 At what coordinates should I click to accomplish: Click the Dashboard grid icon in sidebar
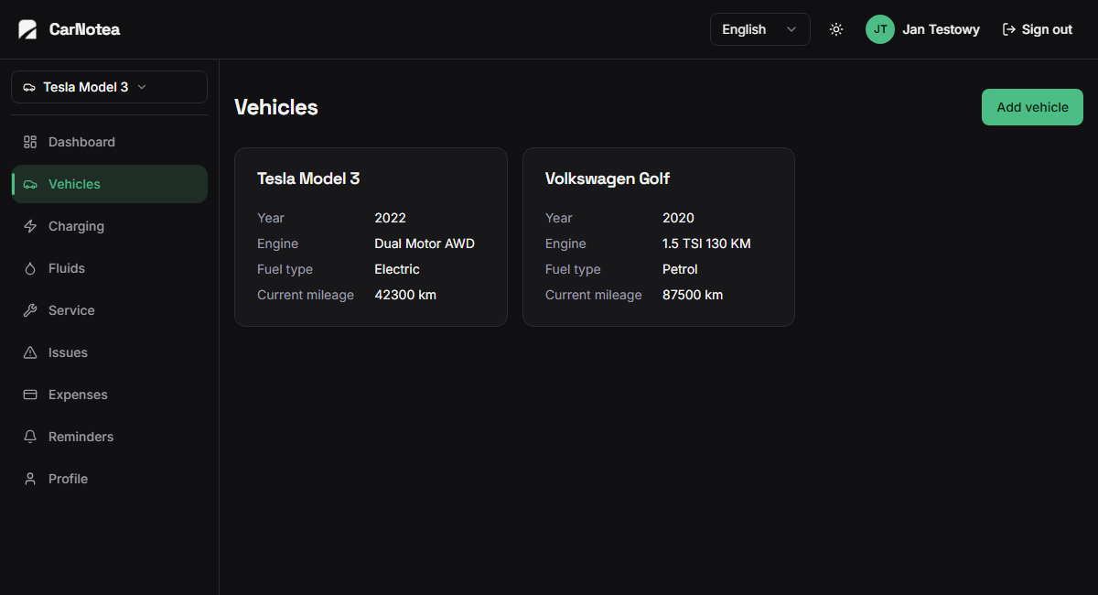(x=30, y=142)
